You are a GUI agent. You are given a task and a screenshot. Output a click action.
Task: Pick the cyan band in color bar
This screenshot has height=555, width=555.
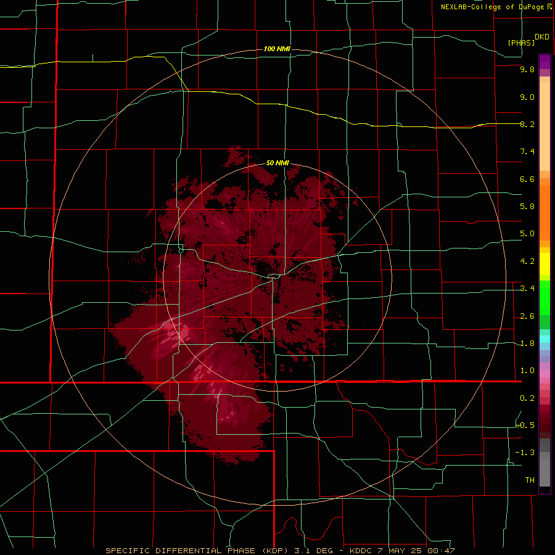pos(545,339)
